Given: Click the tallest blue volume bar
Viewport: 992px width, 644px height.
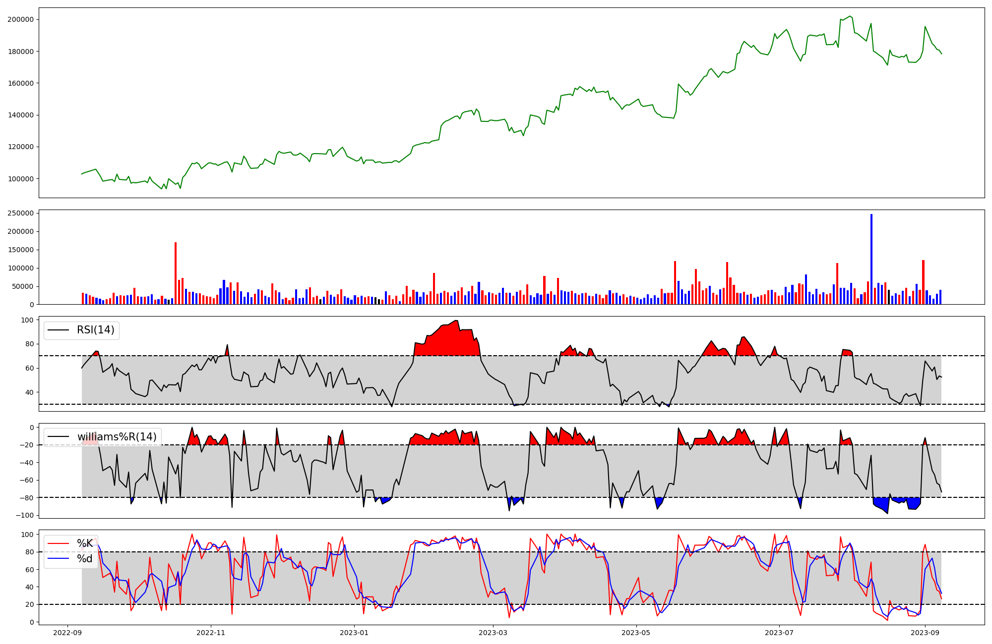Looking at the screenshot, I should (871, 258).
